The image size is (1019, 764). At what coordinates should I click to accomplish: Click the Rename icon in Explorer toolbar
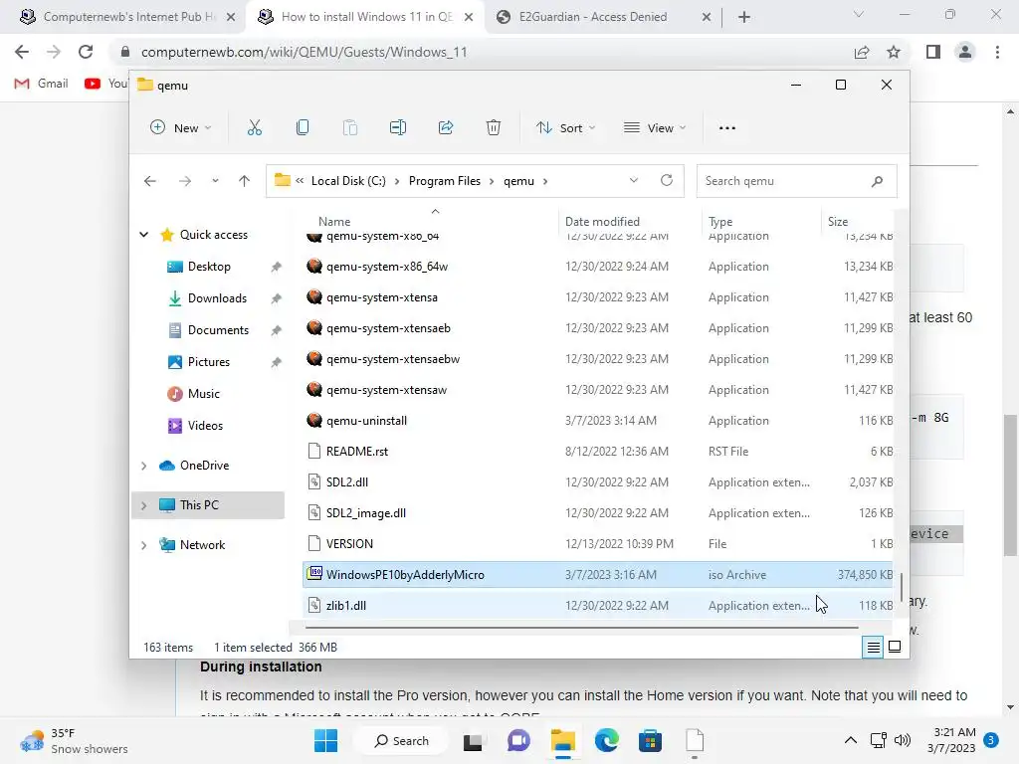click(x=398, y=128)
